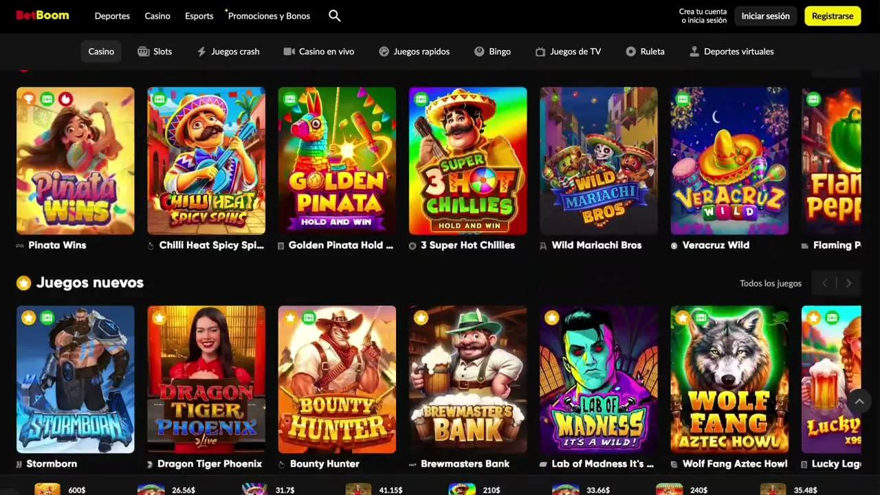Select the Slots category icon
This screenshot has height=495, width=880.
point(143,52)
